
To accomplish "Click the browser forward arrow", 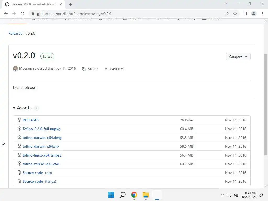I will 14,14.
